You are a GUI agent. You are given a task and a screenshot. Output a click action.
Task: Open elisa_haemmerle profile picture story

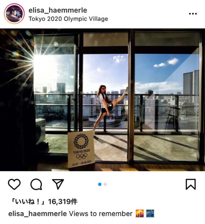[14, 14]
